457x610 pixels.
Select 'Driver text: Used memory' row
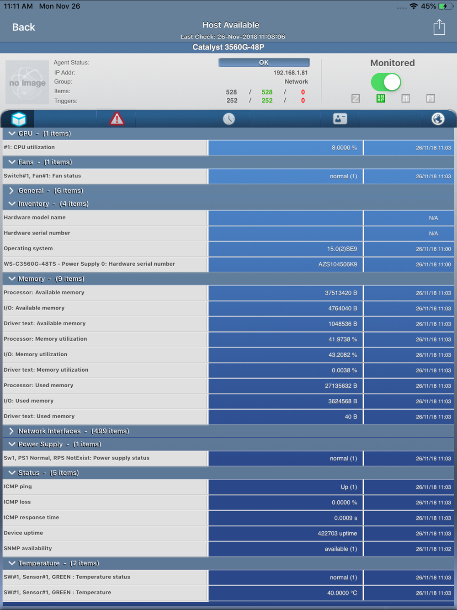click(x=228, y=417)
